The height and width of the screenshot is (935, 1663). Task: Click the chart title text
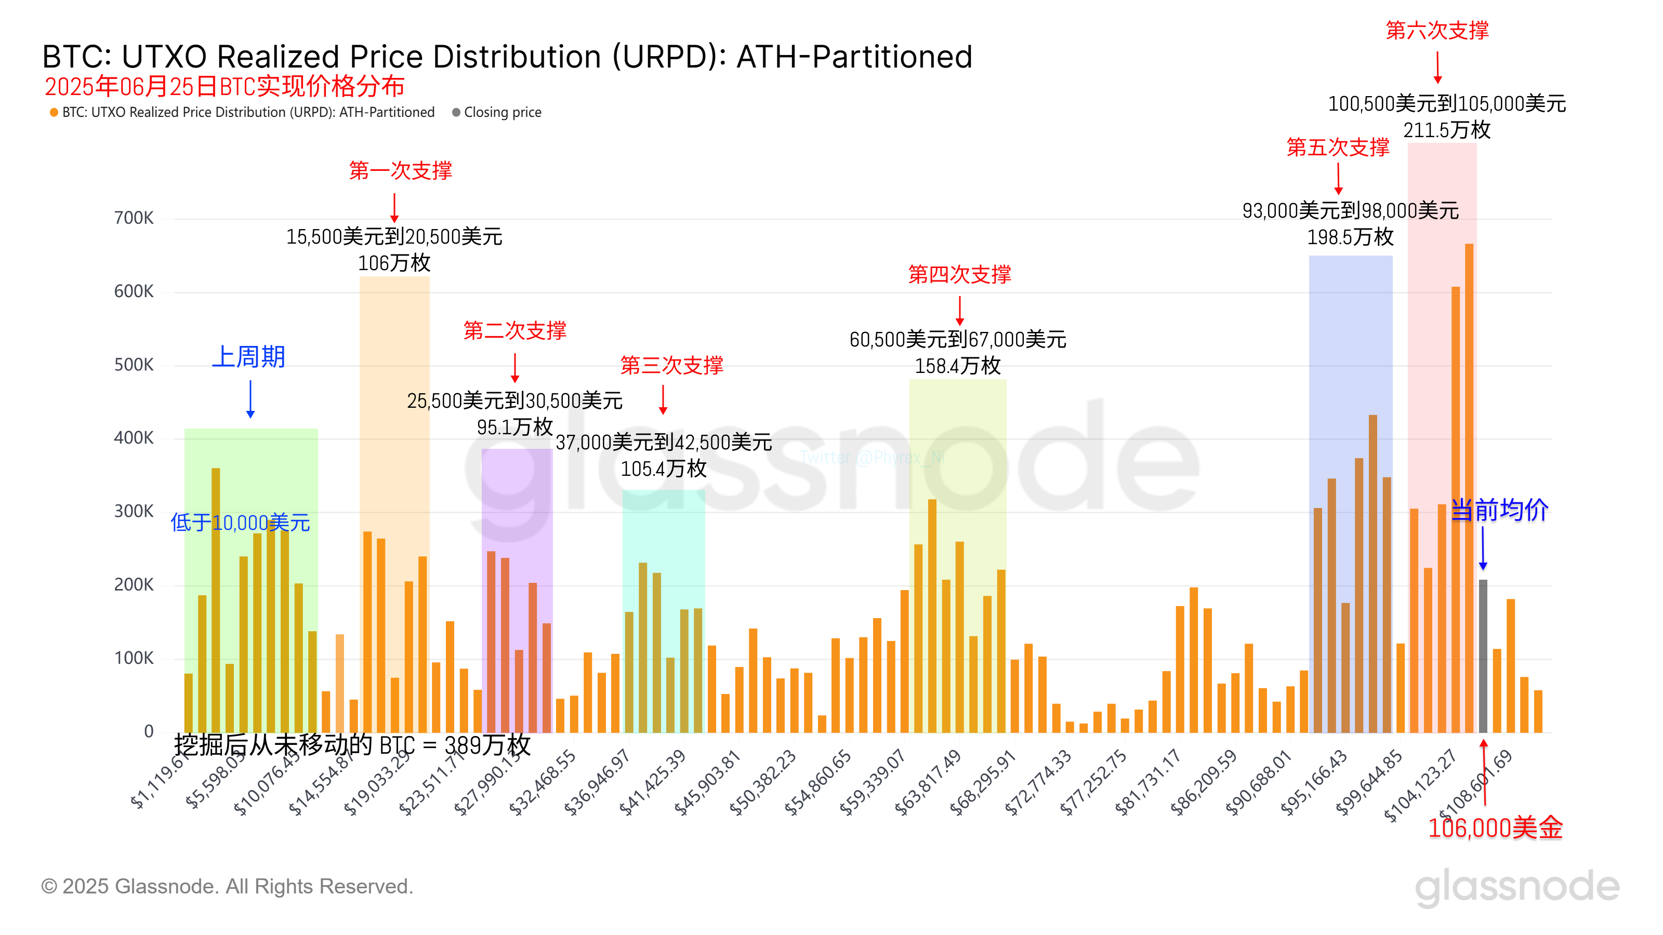click(507, 57)
